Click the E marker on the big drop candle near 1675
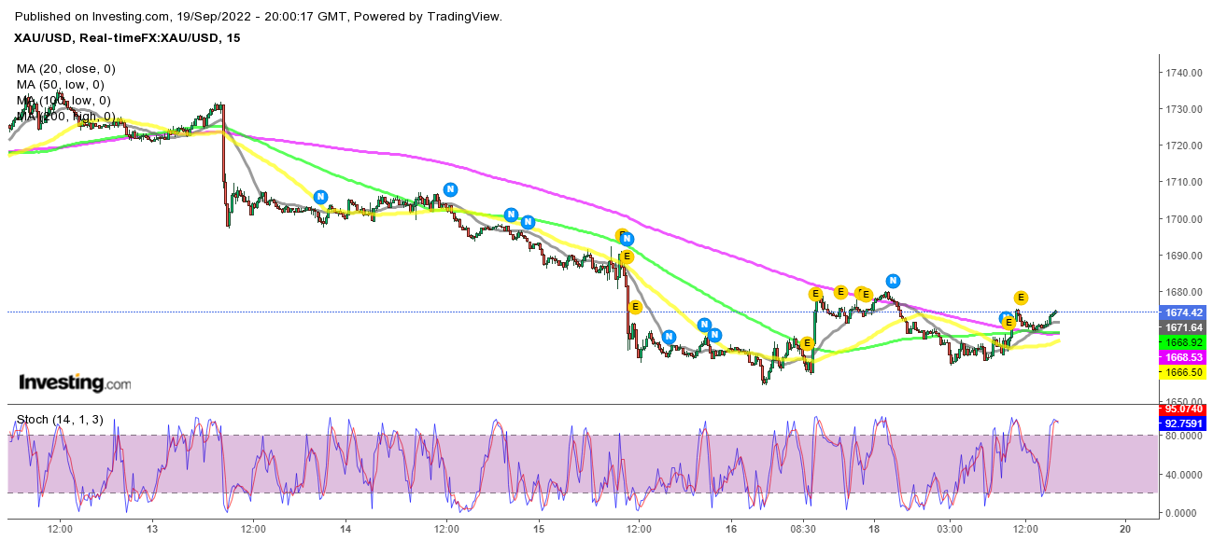The width and height of the screenshot is (1213, 541). [x=635, y=306]
